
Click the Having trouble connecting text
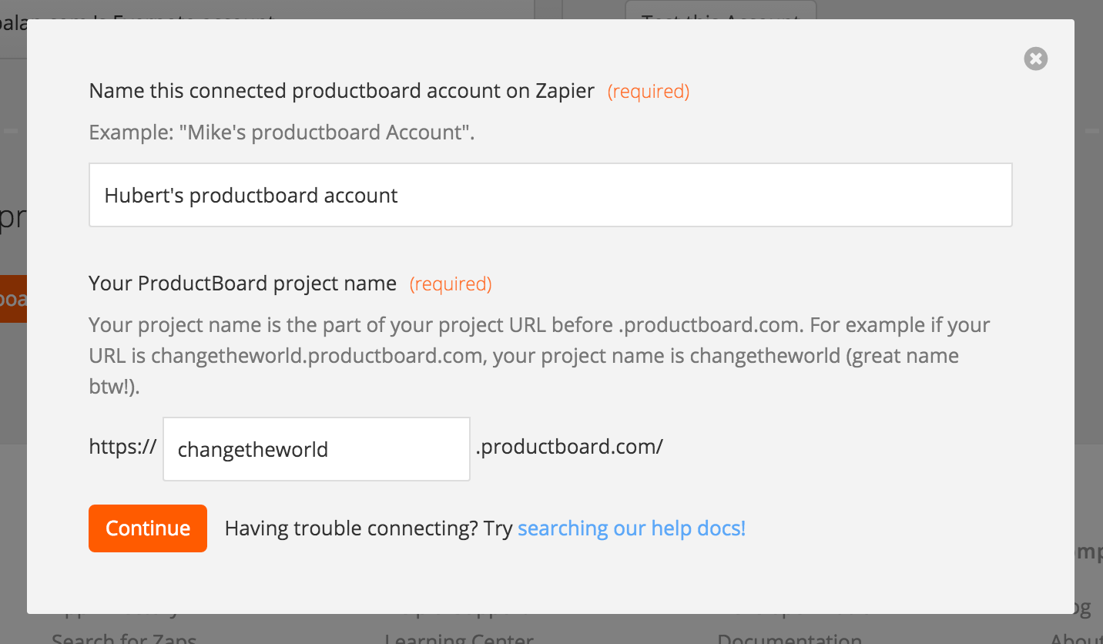[x=368, y=528]
